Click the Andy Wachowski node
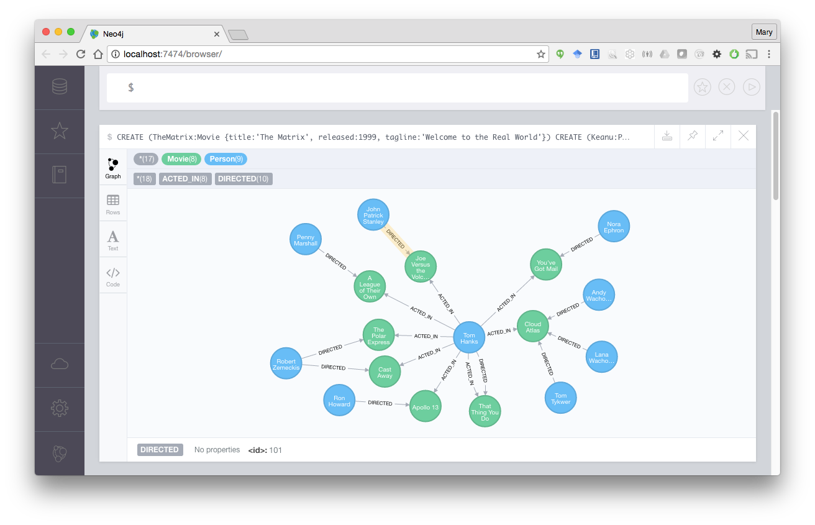Viewport: 815px width, 525px height. point(599,295)
